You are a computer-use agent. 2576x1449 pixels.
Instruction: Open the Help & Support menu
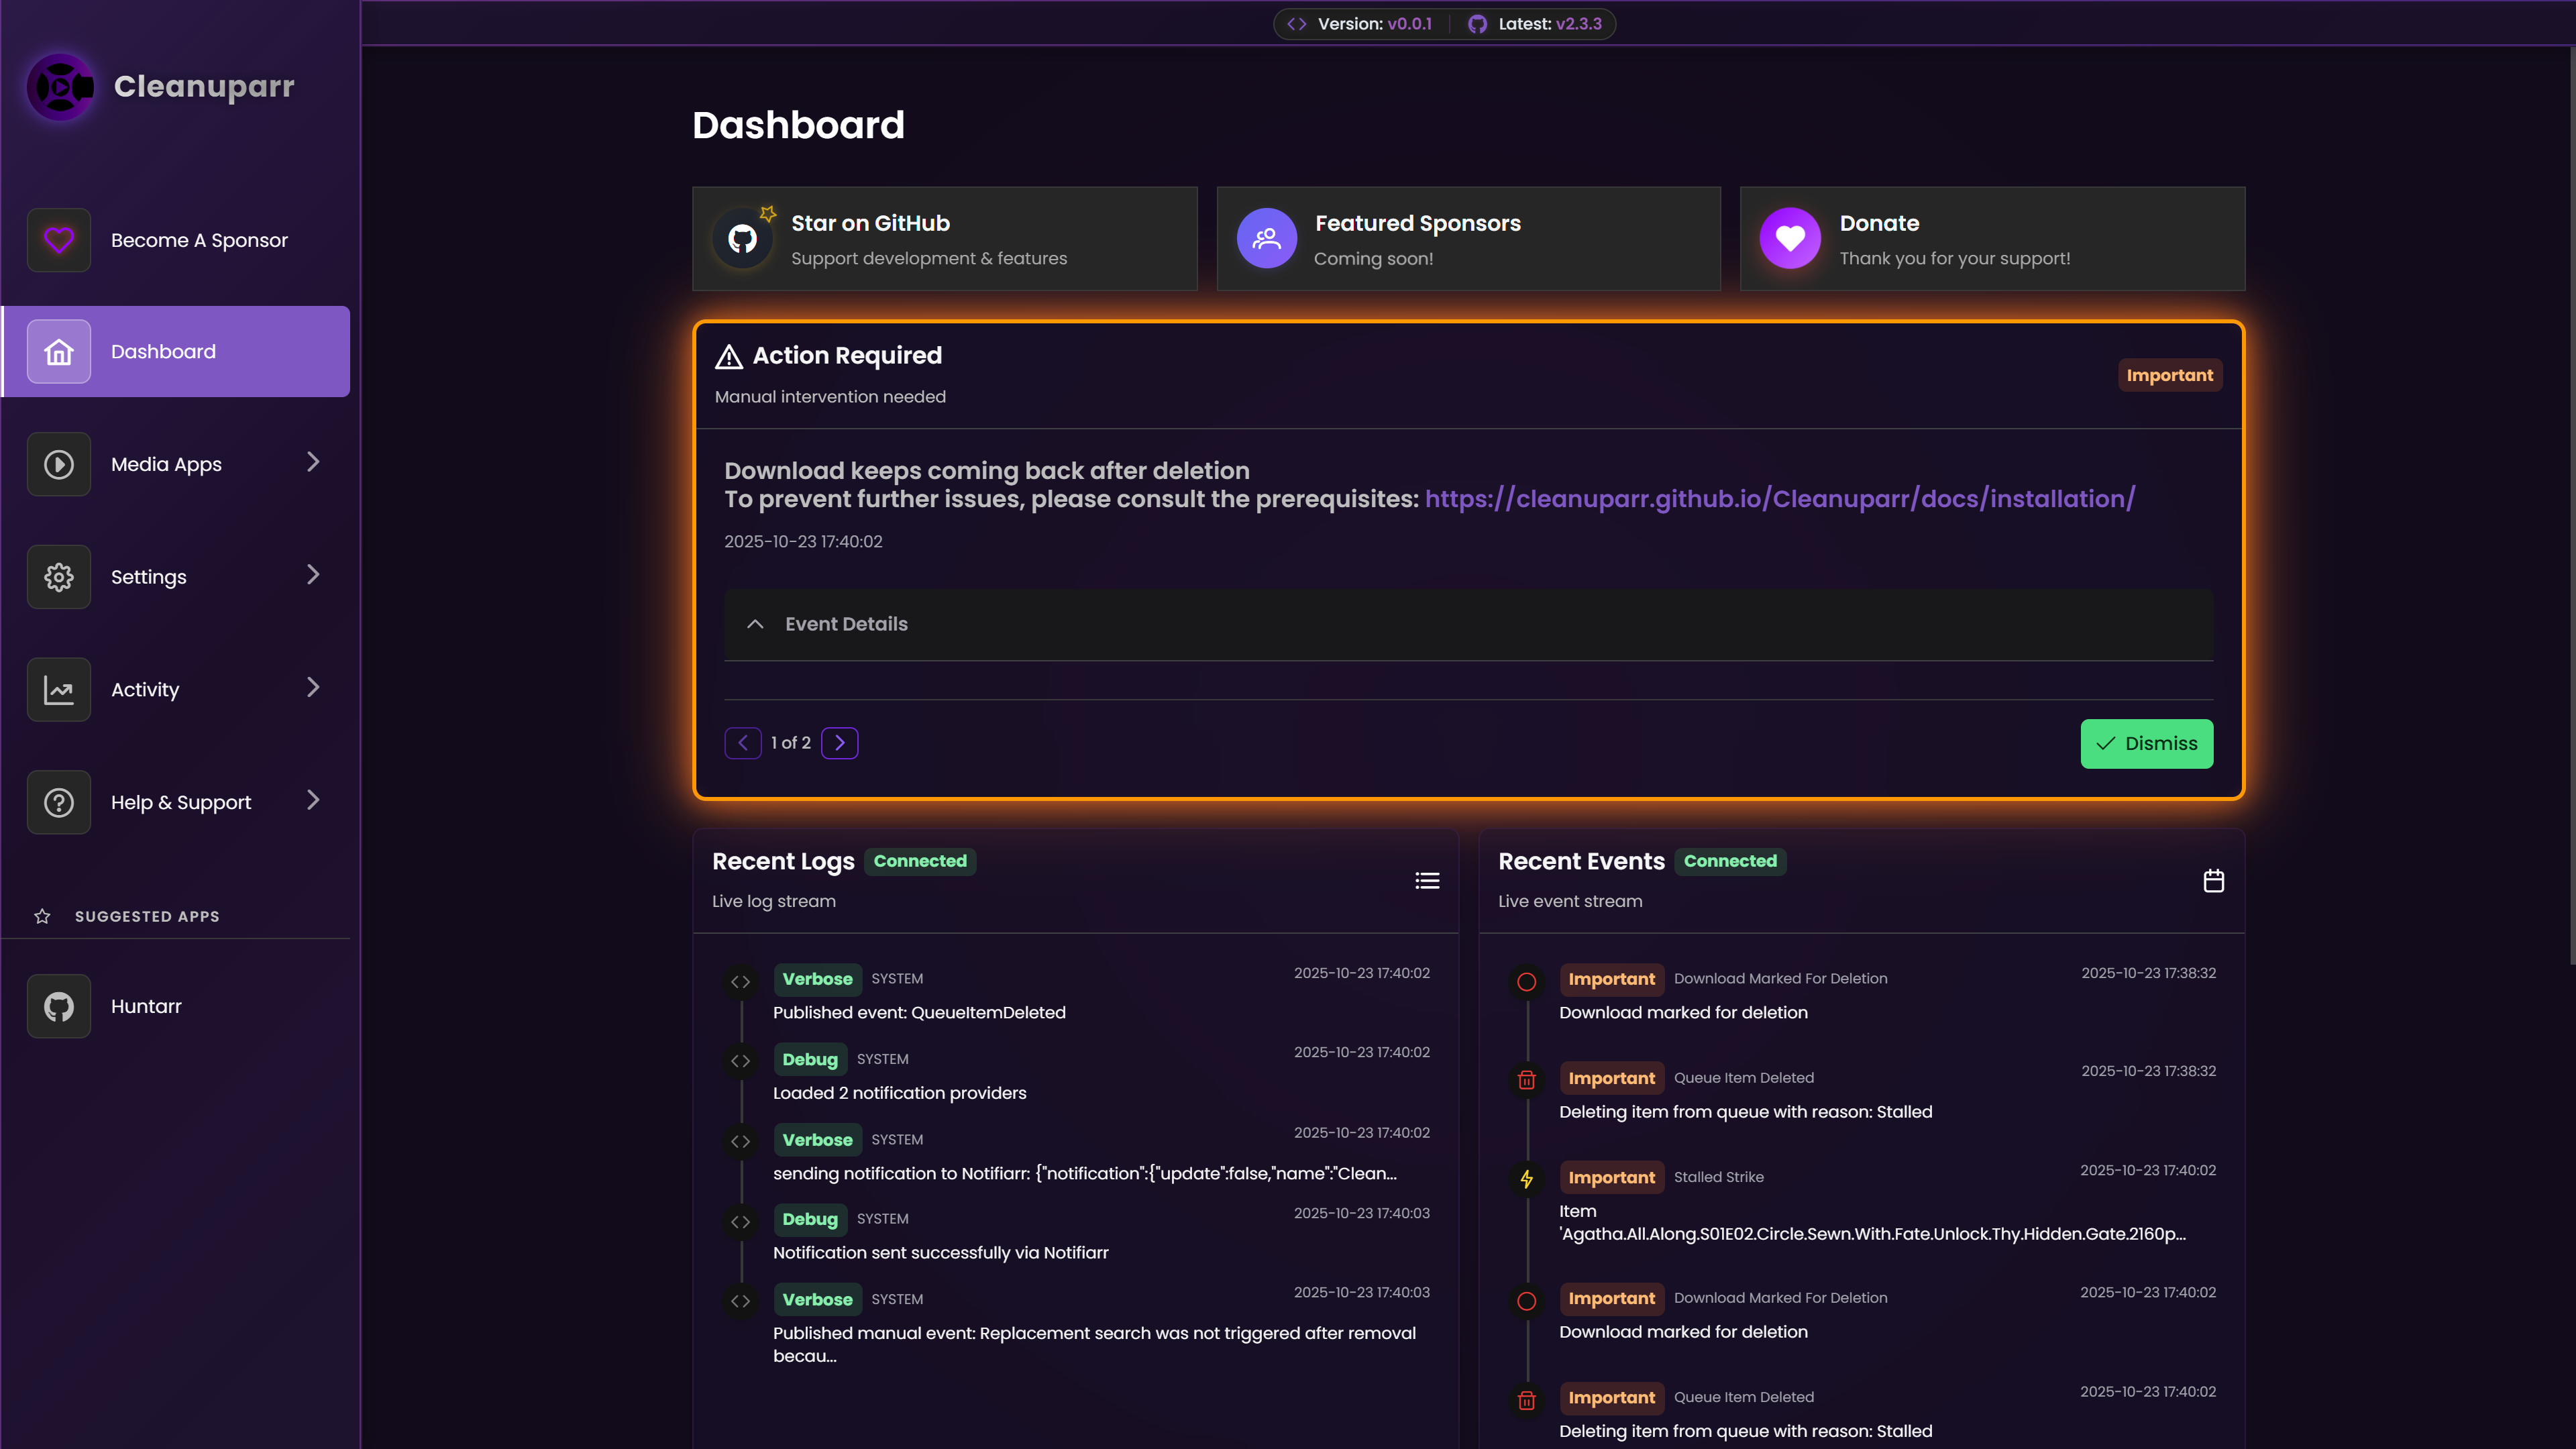pos(181,802)
